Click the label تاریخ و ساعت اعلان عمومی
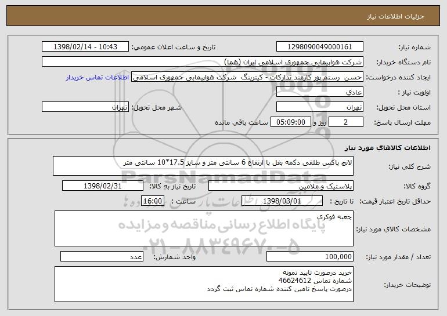The height and width of the screenshot is (316, 447). pyautogui.click(x=174, y=47)
